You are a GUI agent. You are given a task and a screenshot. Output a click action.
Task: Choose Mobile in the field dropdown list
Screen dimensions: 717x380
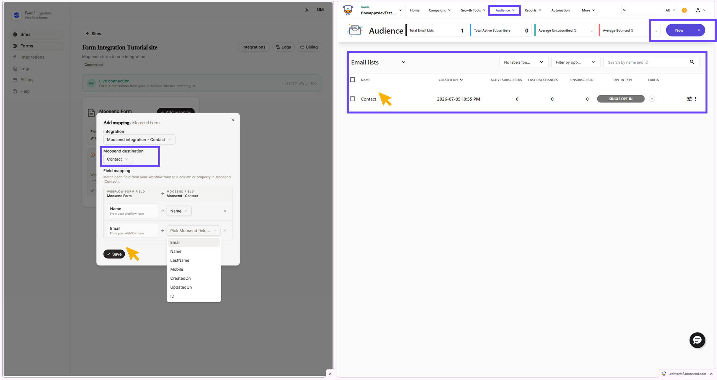click(193, 269)
